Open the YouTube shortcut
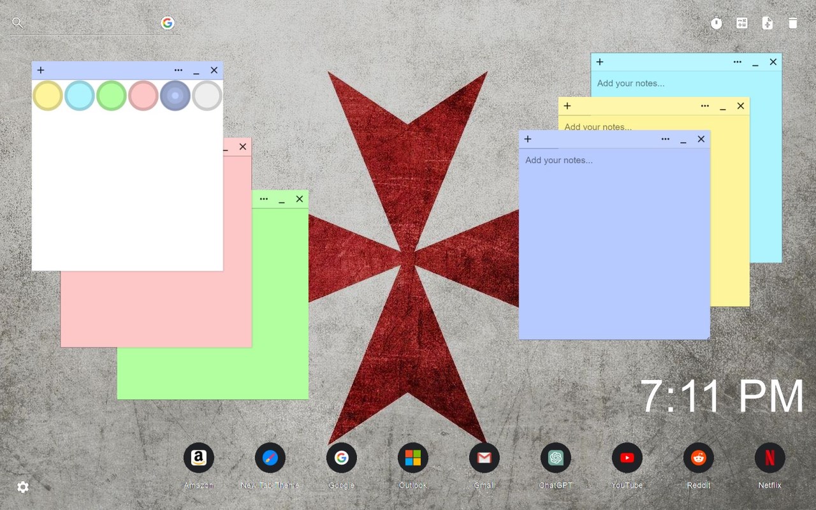Image resolution: width=816 pixels, height=510 pixels. click(627, 458)
